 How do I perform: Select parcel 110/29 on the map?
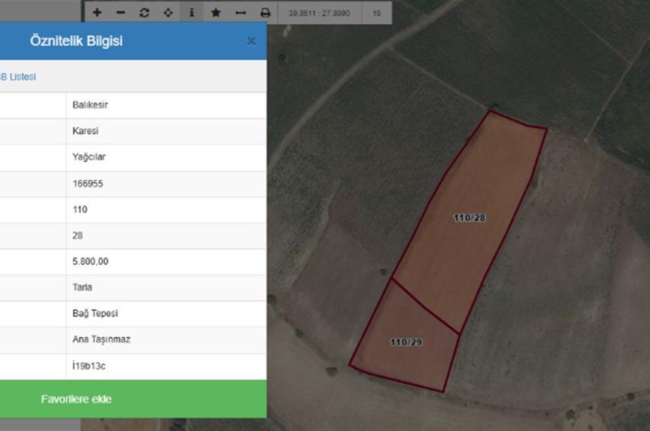pos(406,342)
